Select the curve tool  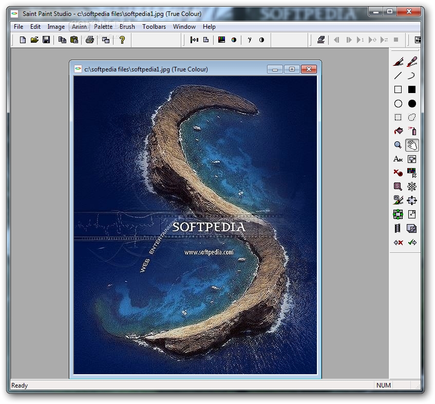(x=412, y=76)
